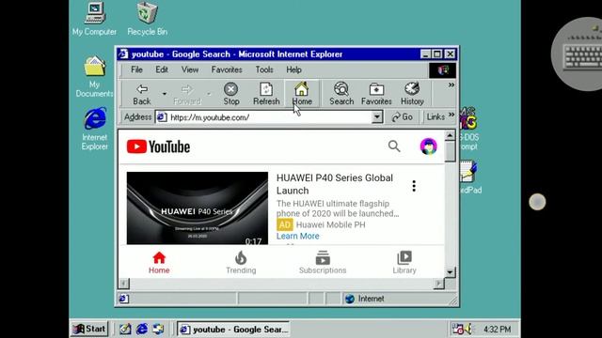The width and height of the screenshot is (602, 338).
Task: Expand the toolbar overflow chevron
Action: [451, 84]
